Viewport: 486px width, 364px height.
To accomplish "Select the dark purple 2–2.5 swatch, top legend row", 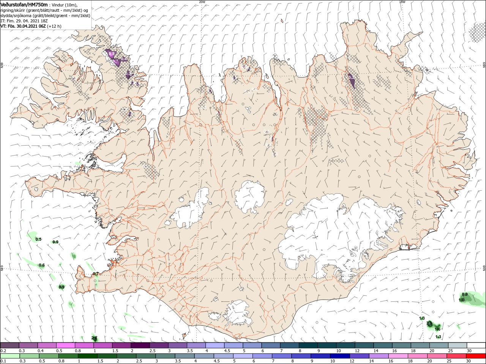I will tap(140, 345).
